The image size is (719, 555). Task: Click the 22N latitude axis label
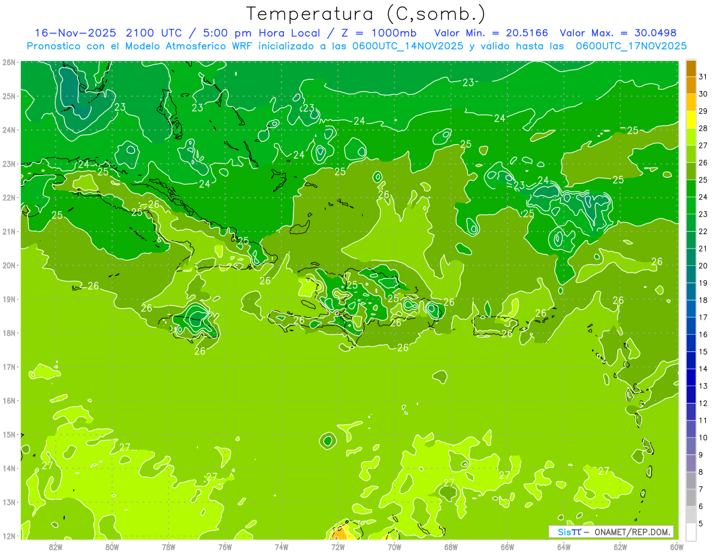pyautogui.click(x=9, y=198)
